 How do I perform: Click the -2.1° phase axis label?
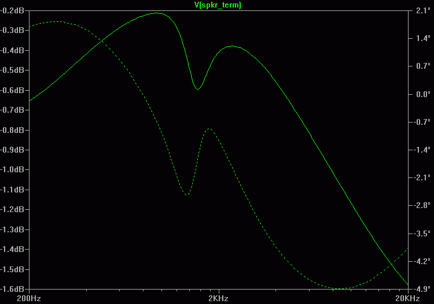(x=422, y=177)
